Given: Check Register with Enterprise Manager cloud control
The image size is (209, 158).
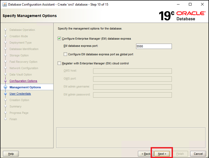Looking at the screenshot, I should (x=59, y=63).
